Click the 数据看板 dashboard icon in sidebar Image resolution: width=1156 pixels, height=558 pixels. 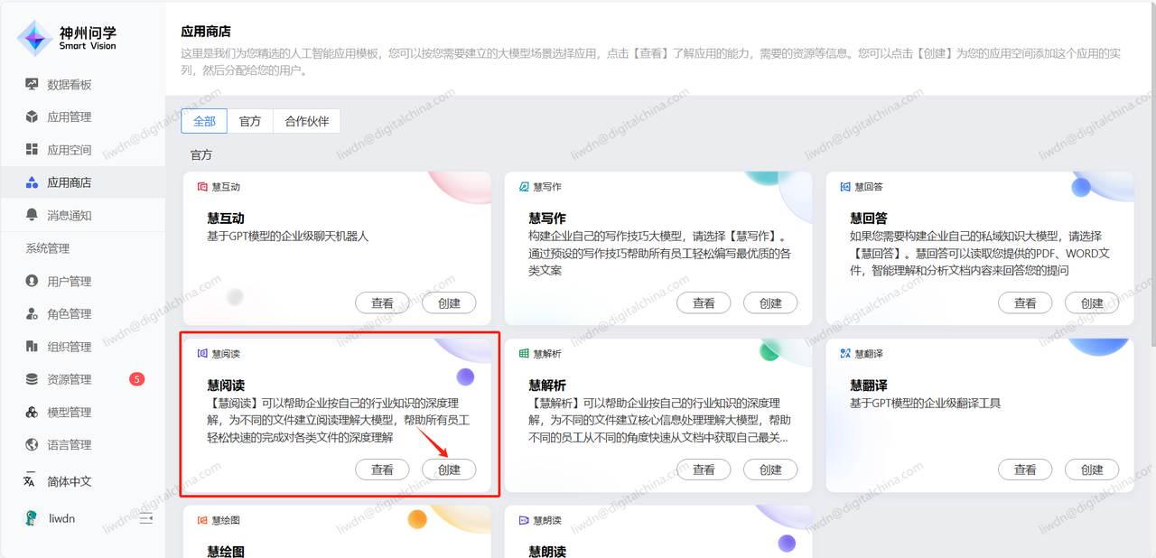pos(32,84)
